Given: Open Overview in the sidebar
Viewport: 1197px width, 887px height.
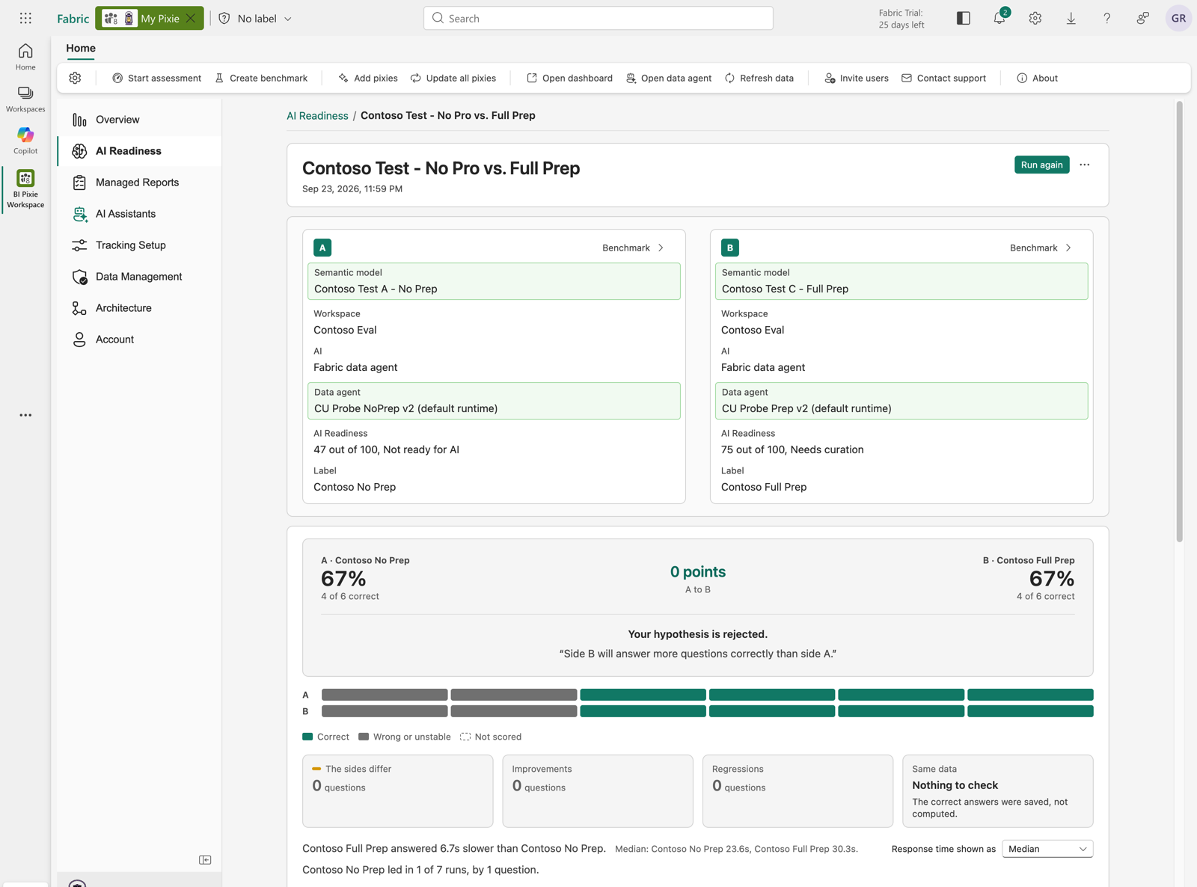Looking at the screenshot, I should click(x=140, y=120).
